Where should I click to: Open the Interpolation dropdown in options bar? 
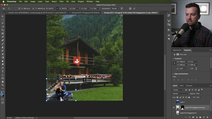pos(116,9)
